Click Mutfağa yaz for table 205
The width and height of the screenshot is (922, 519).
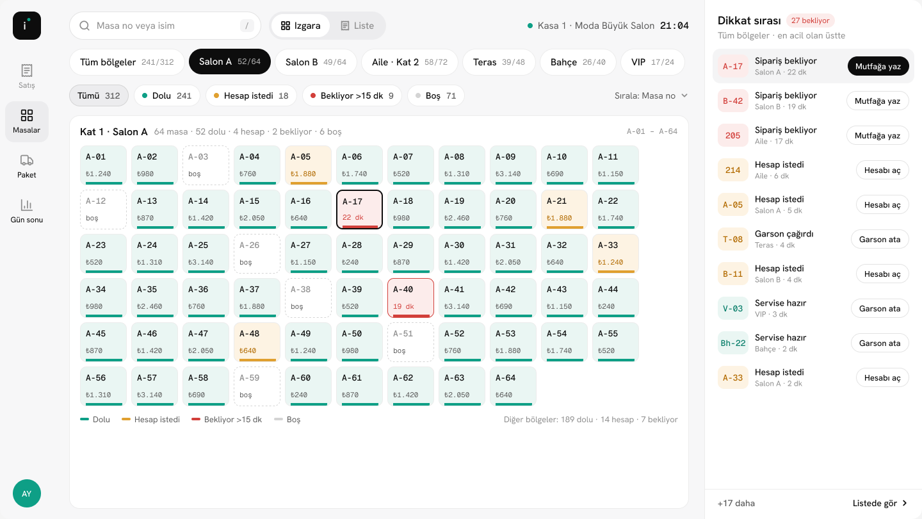pyautogui.click(x=878, y=135)
